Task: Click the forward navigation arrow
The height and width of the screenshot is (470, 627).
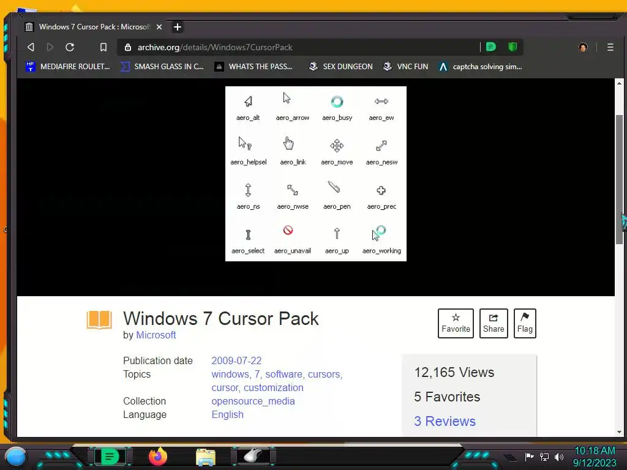Action: point(50,47)
